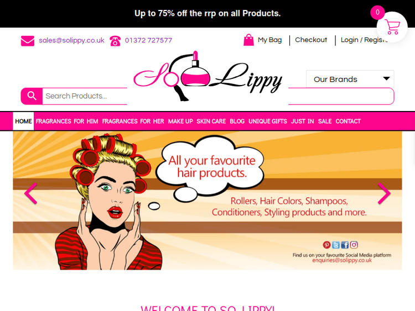415x311 pixels.
Task: Click the pink envelope email icon
Action: (x=28, y=41)
